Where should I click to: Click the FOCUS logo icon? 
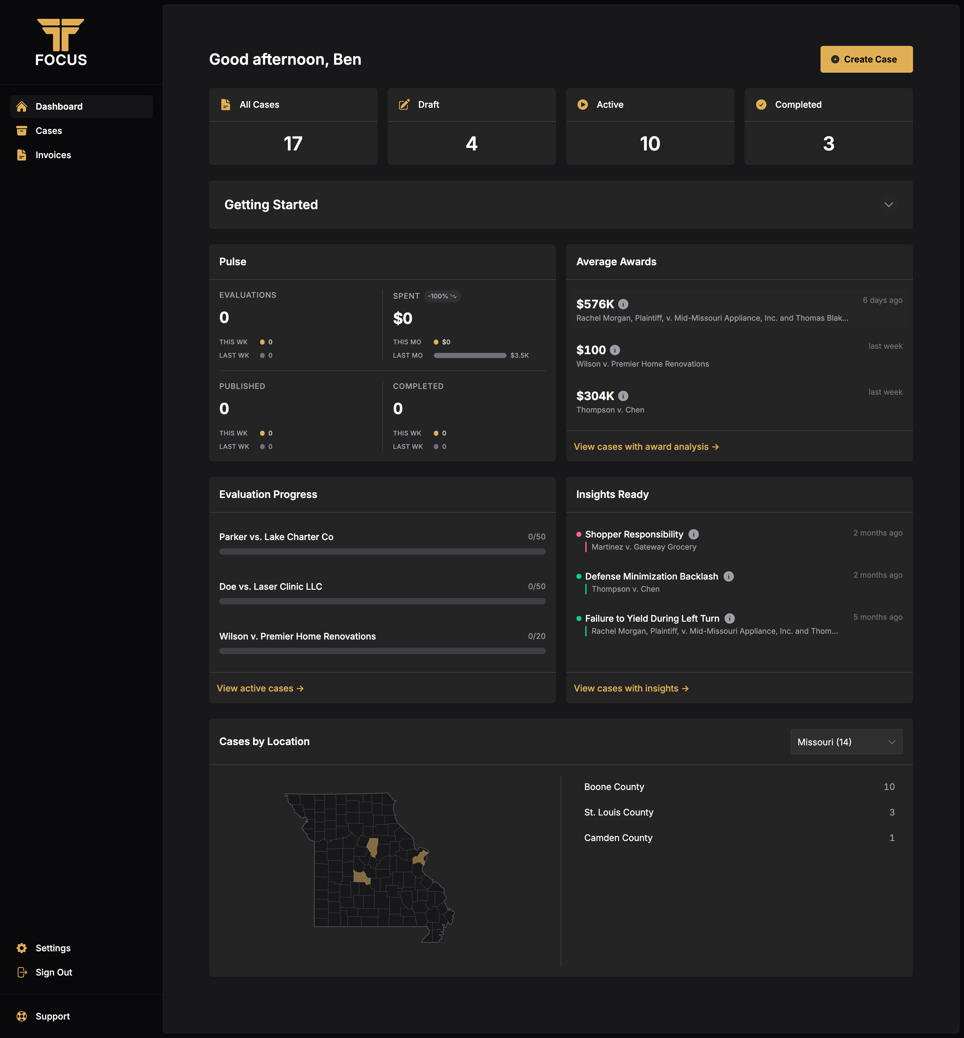[x=61, y=35]
